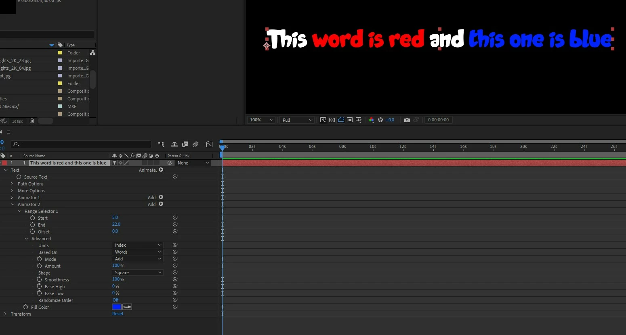Image resolution: width=626 pixels, height=335 pixels.
Task: Open Mode Add dropdown
Action: pyautogui.click(x=137, y=259)
